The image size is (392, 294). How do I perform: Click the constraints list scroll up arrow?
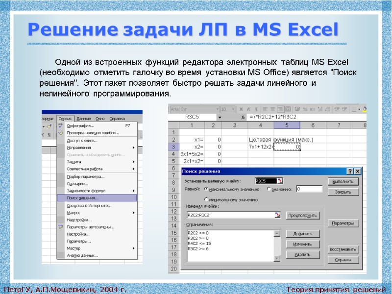277,234
